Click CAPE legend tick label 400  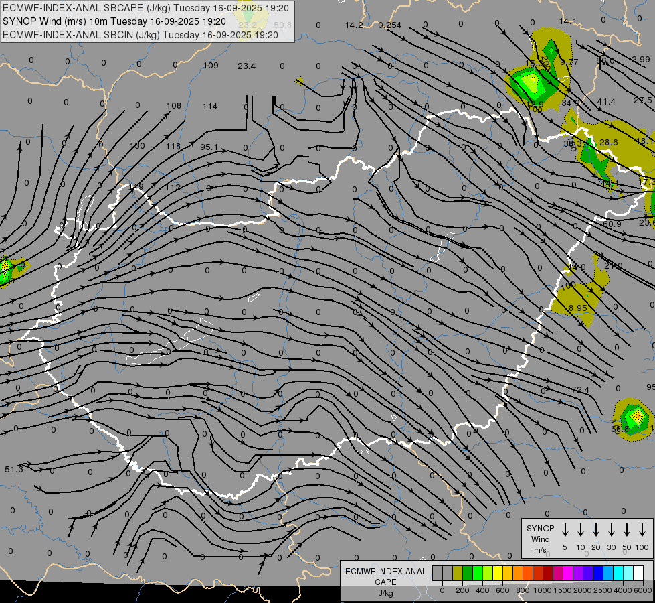click(x=482, y=590)
